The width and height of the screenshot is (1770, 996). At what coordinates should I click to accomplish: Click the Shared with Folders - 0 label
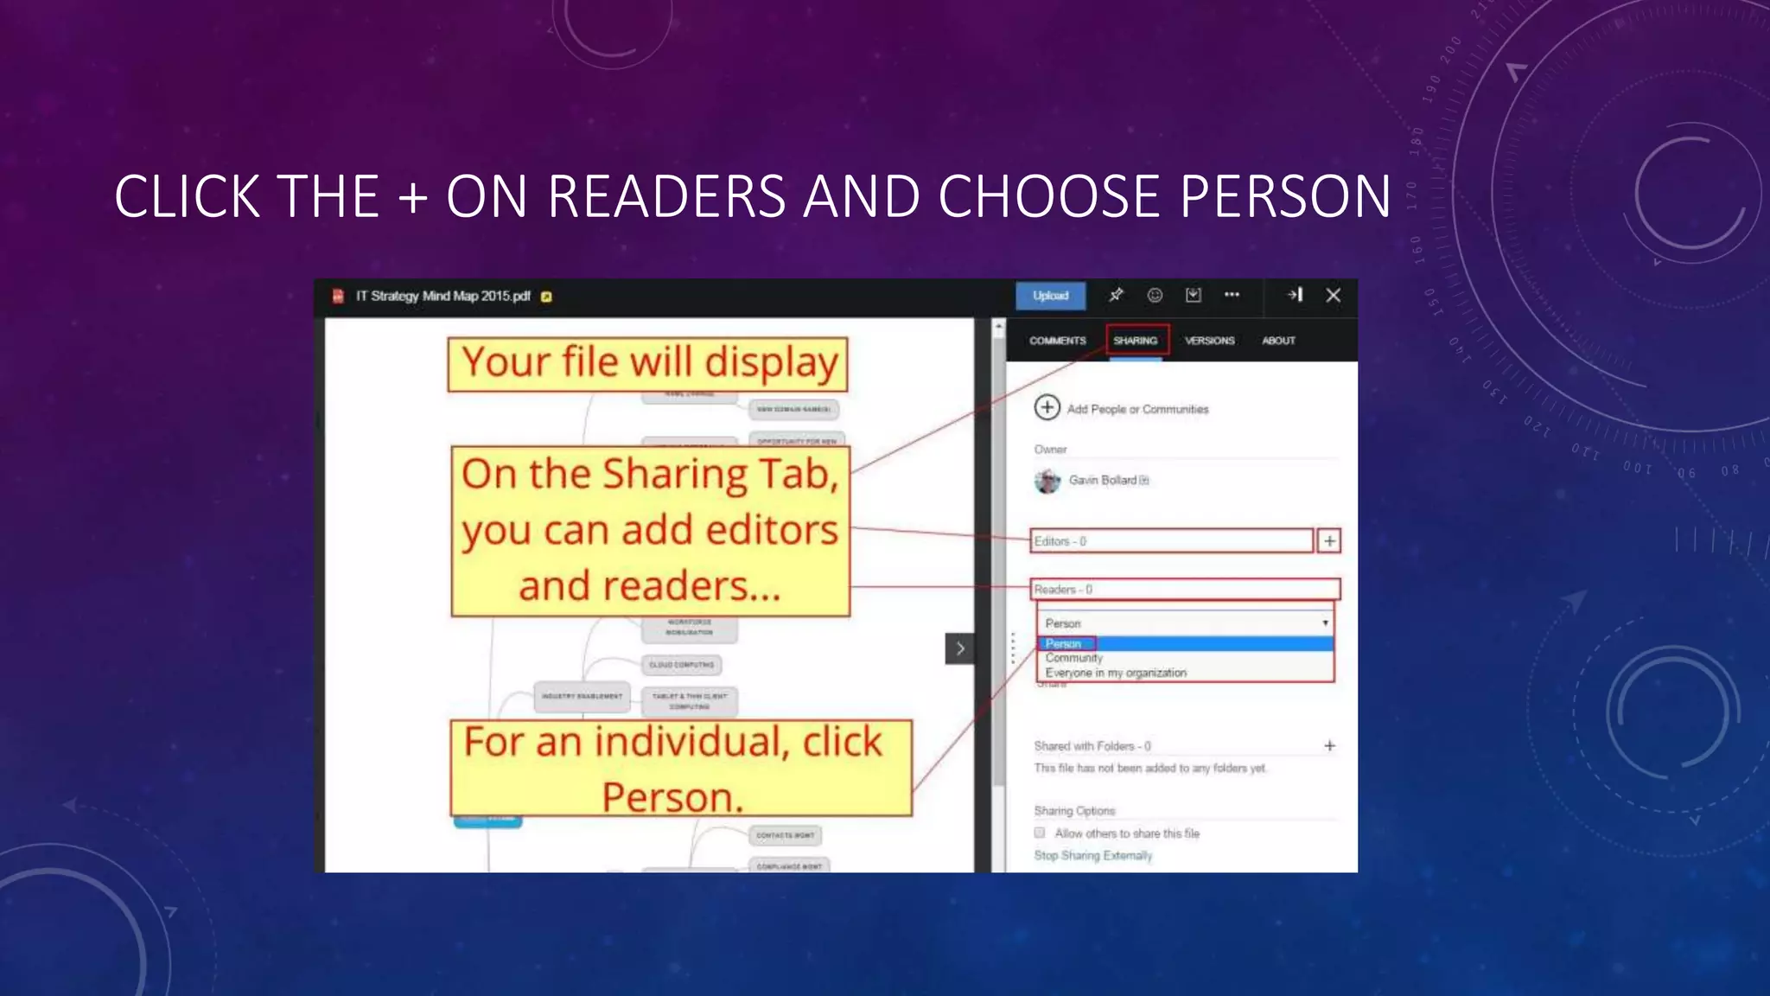coord(1092,745)
